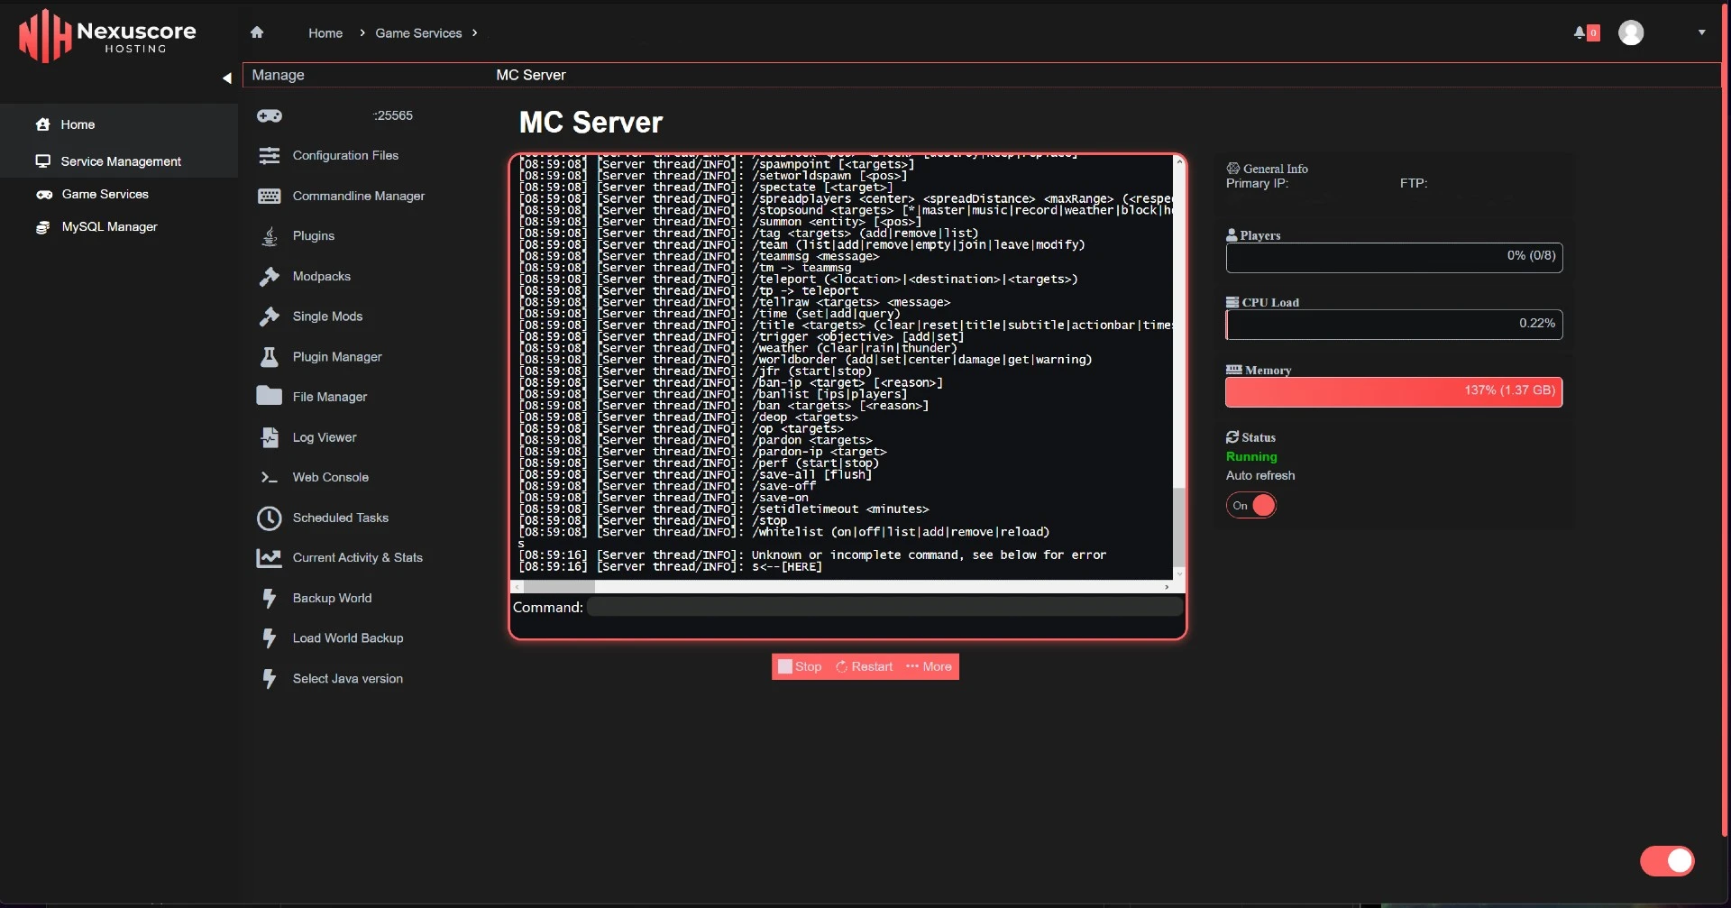The height and width of the screenshot is (908, 1731).
Task: Click the home icon in breadcrumb bar
Action: coord(257,32)
